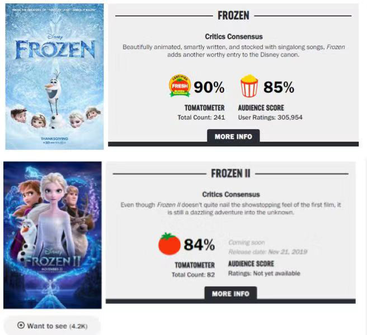
Task: Click the plus icon beside Want to see
Action: [21, 325]
